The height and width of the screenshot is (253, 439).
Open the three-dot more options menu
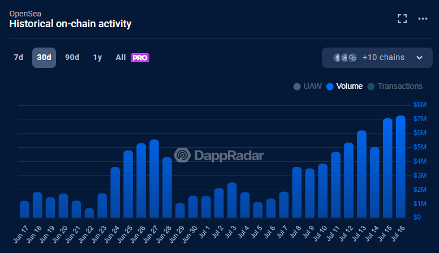(x=423, y=19)
